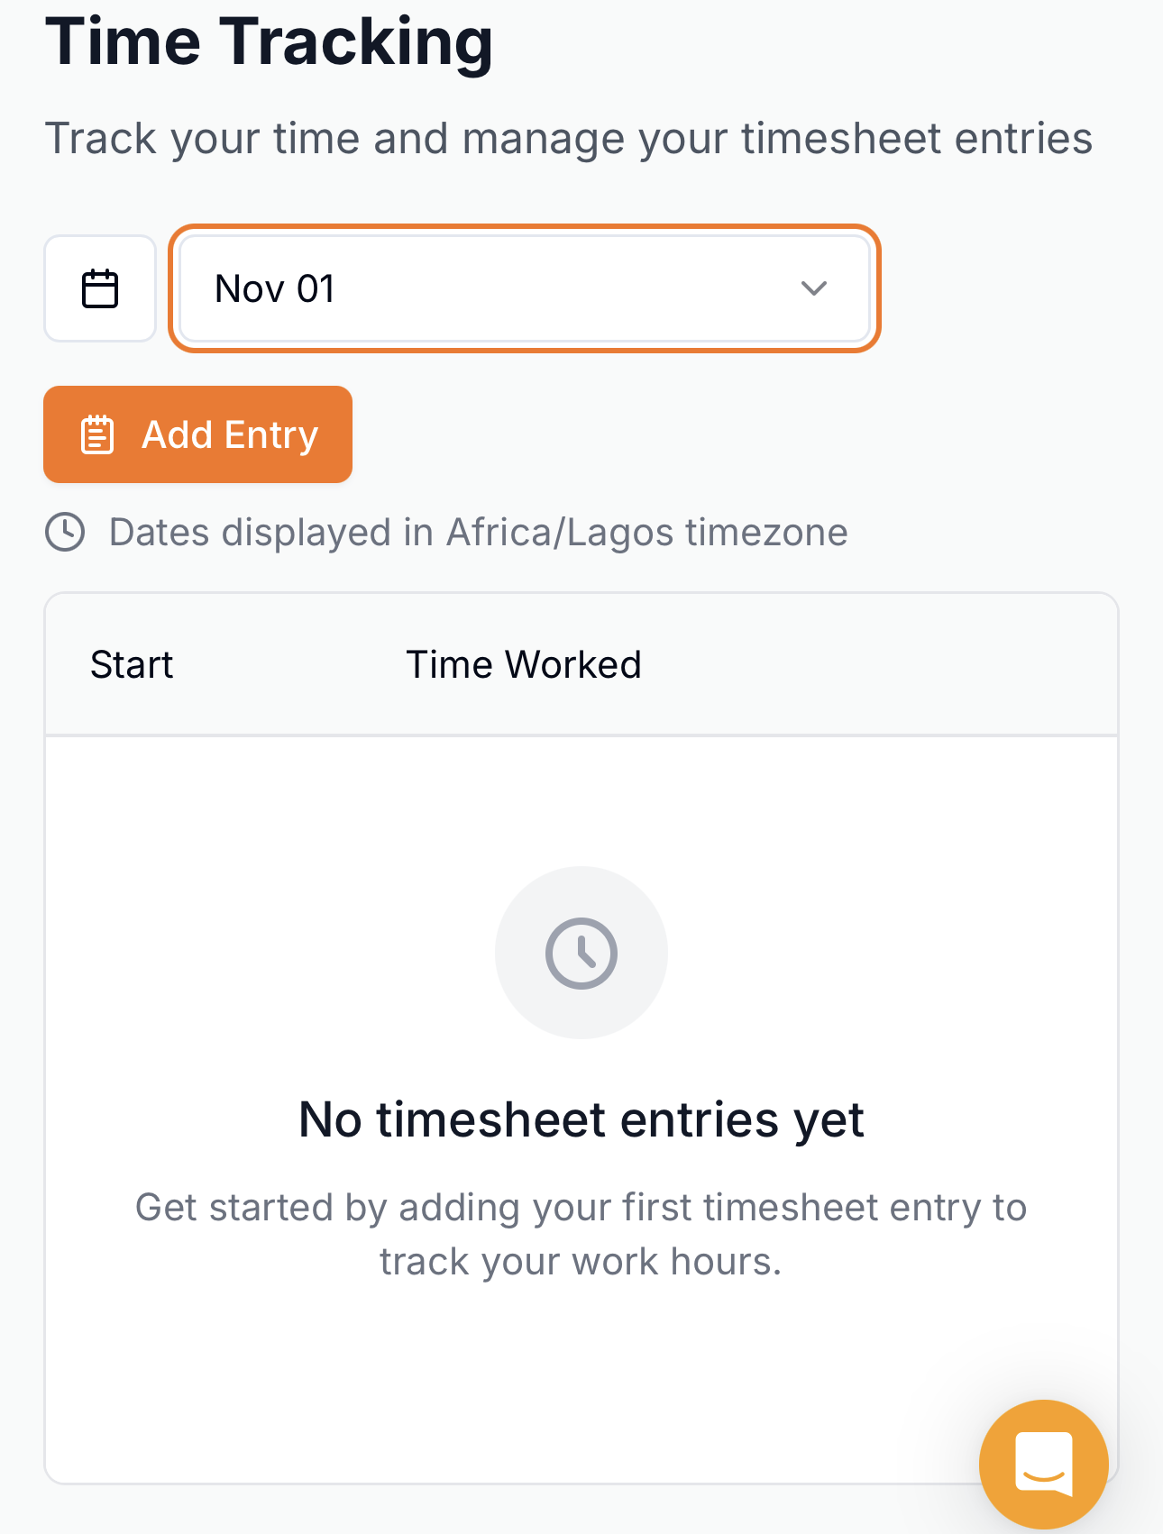Click the clipboard icon on Add Entry
The height and width of the screenshot is (1534, 1163).
(x=97, y=434)
